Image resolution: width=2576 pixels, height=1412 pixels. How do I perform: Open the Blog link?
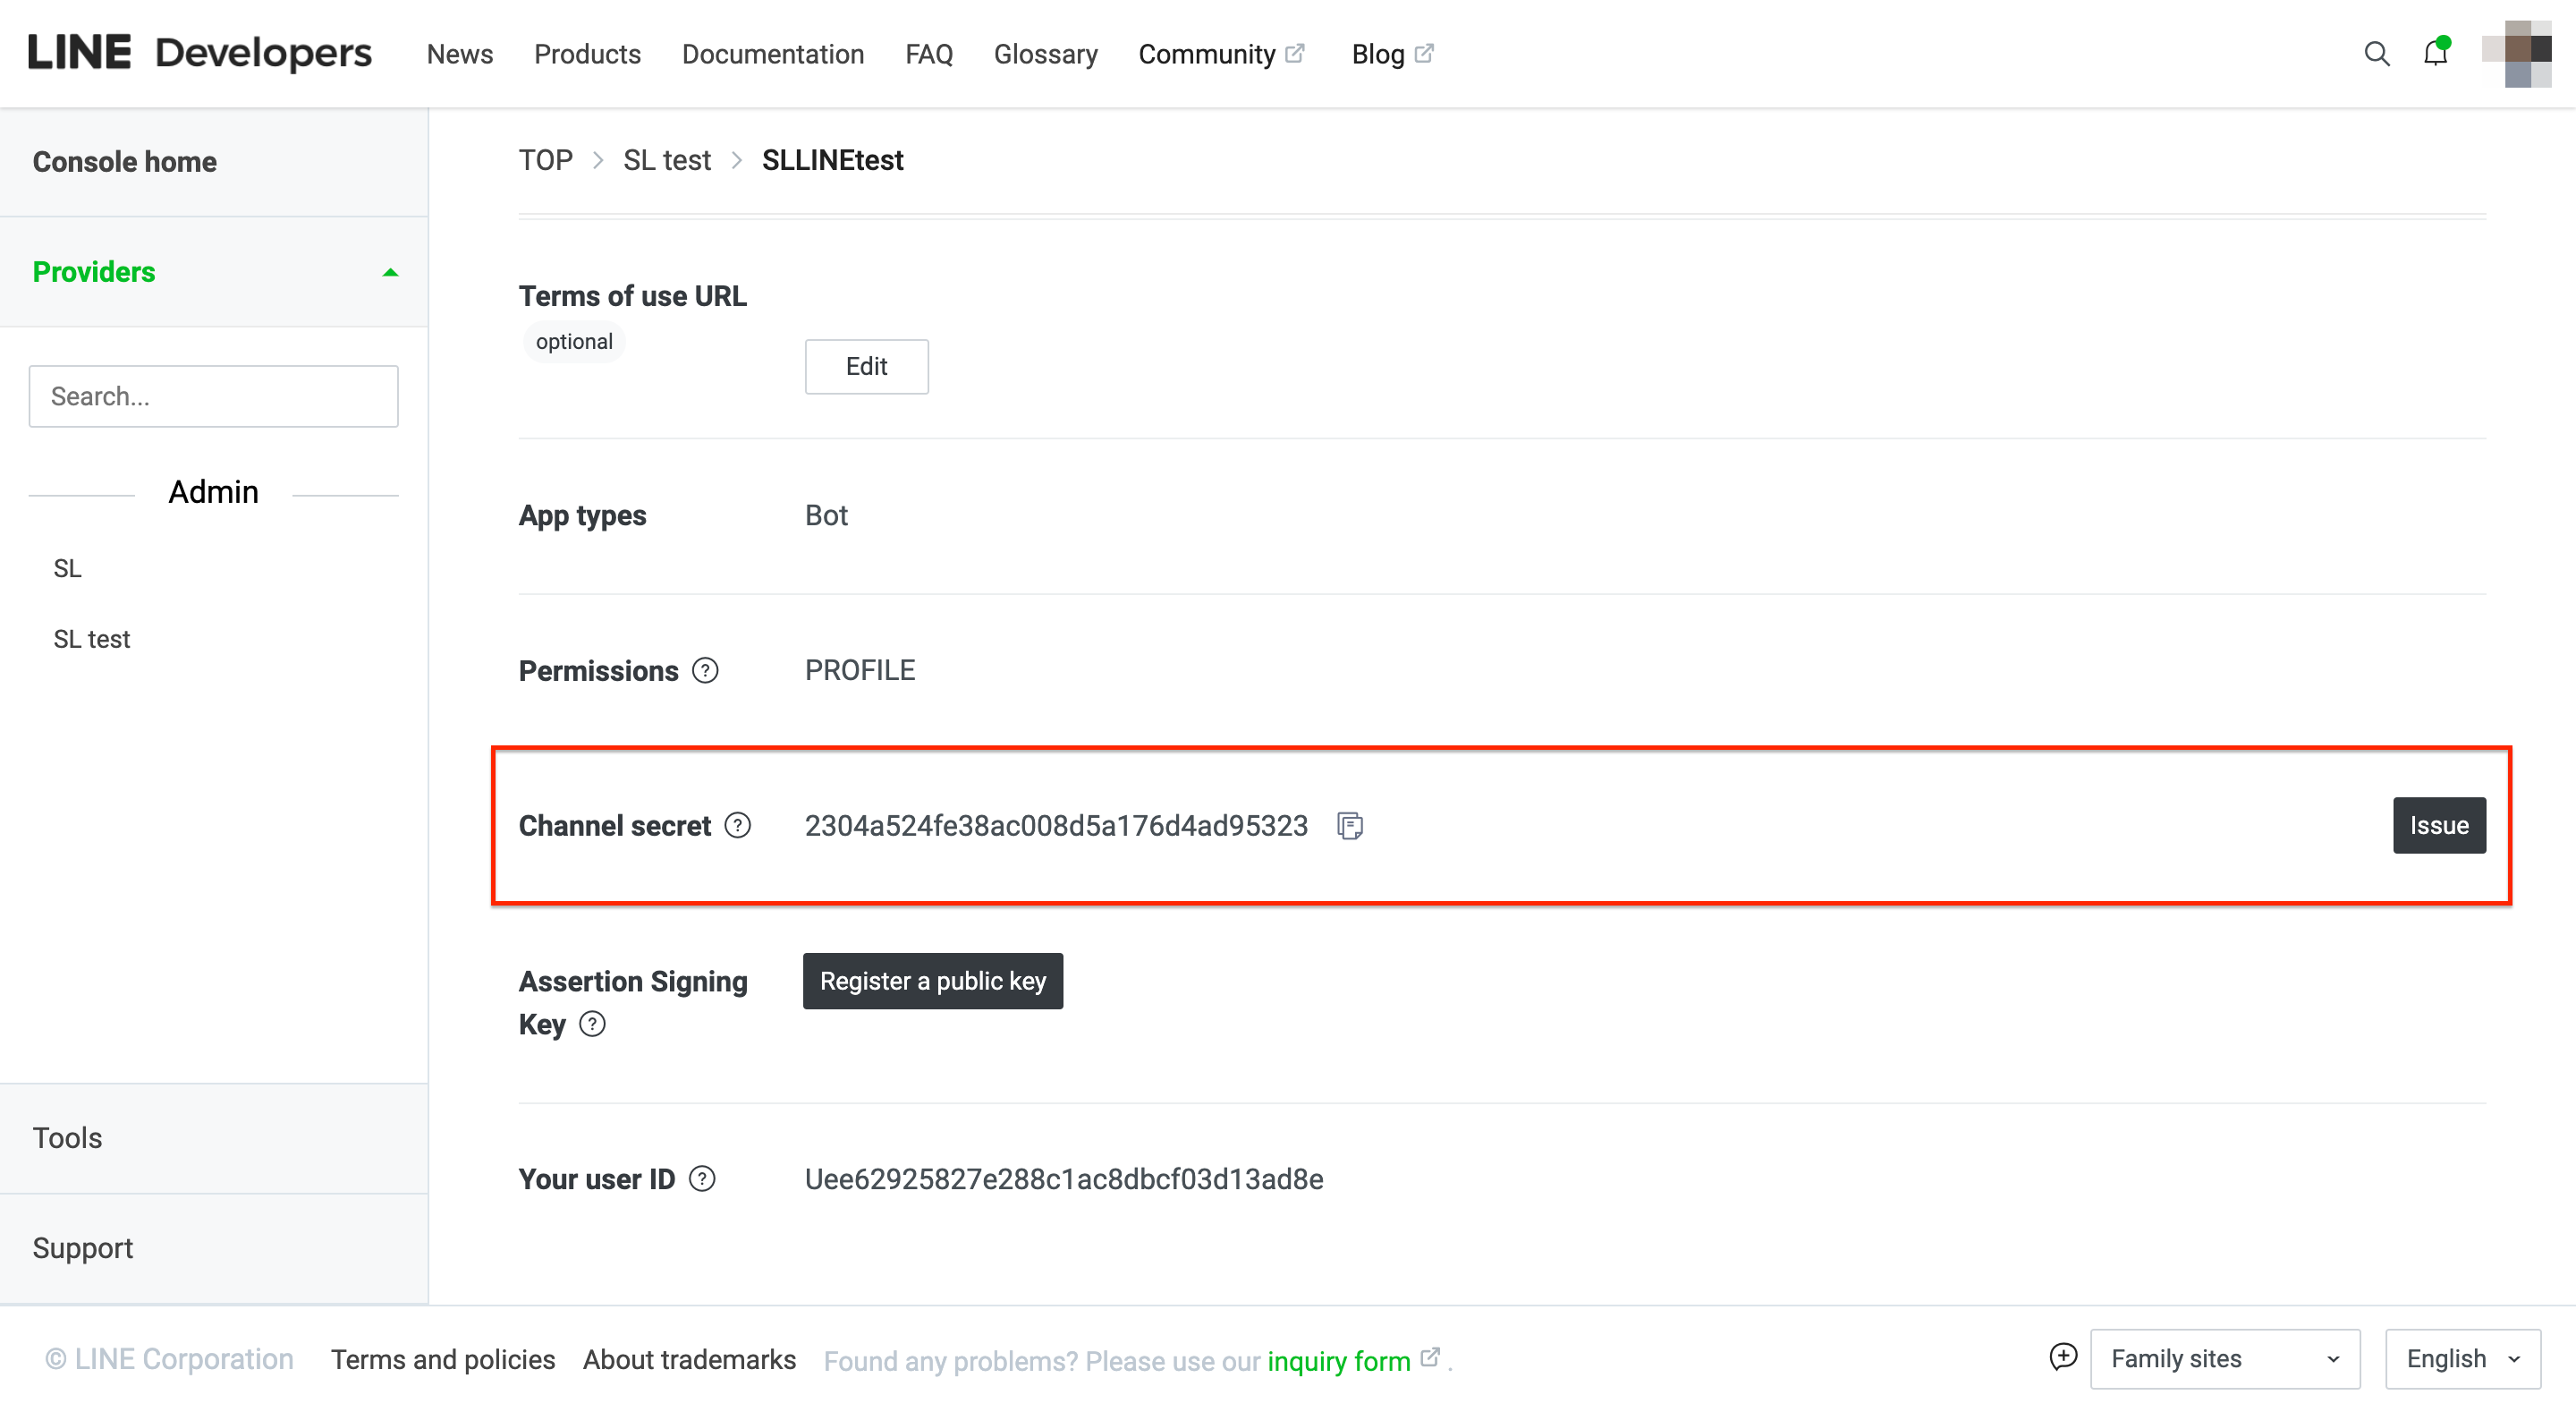pos(1378,54)
